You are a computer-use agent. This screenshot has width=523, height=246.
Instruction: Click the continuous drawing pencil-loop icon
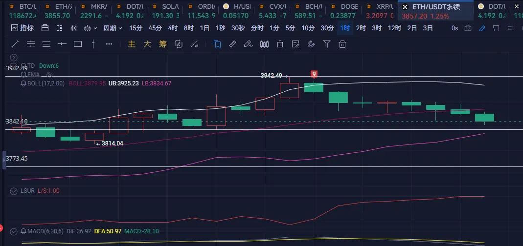tap(179, 44)
